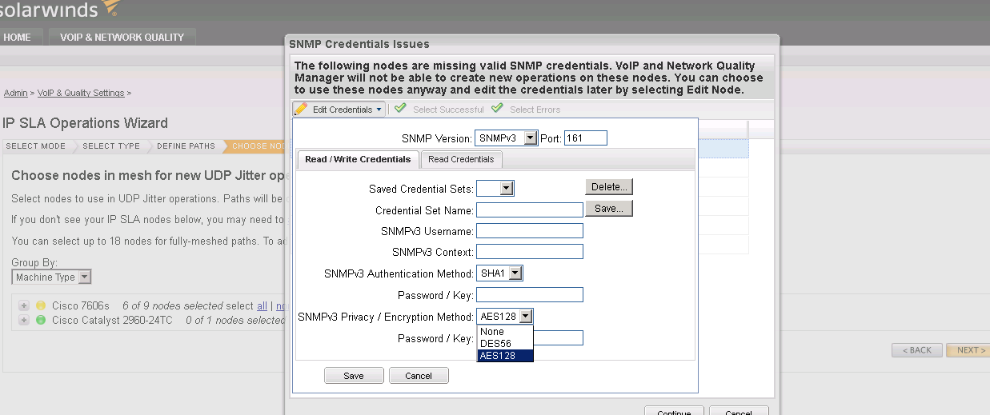Switch to Read Credentials tab
Image resolution: width=990 pixels, height=415 pixels.
(461, 159)
